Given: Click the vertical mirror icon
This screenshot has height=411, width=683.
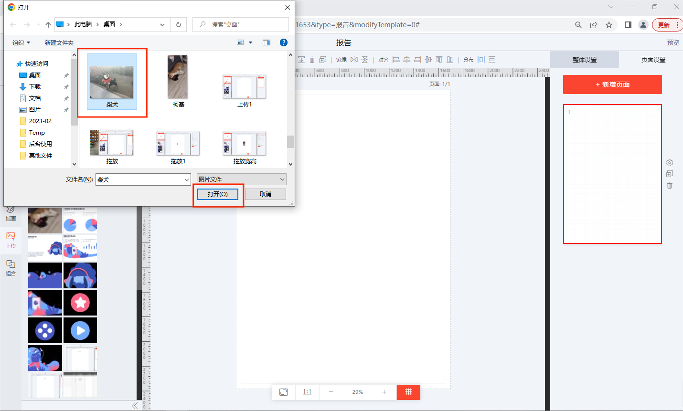Looking at the screenshot, I should (x=365, y=60).
